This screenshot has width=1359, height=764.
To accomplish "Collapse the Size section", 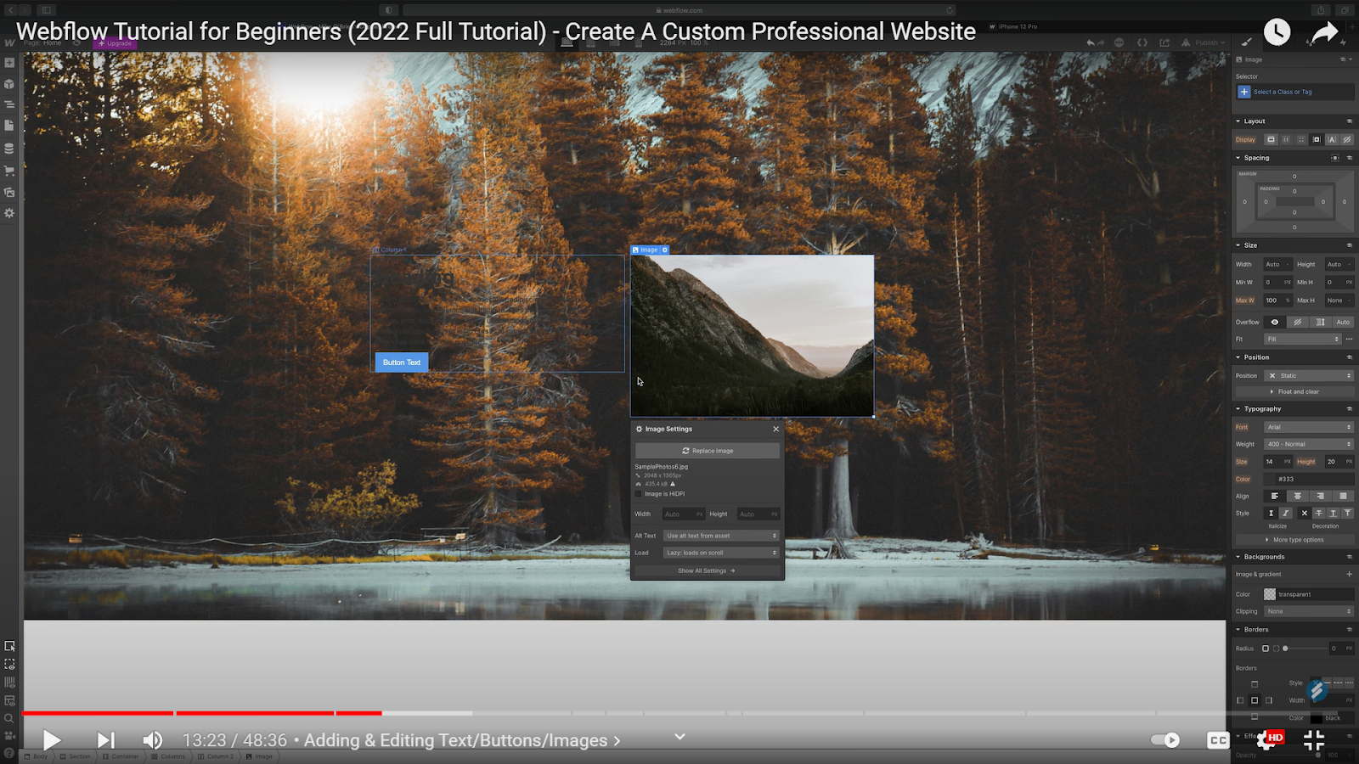I will 1250,245.
